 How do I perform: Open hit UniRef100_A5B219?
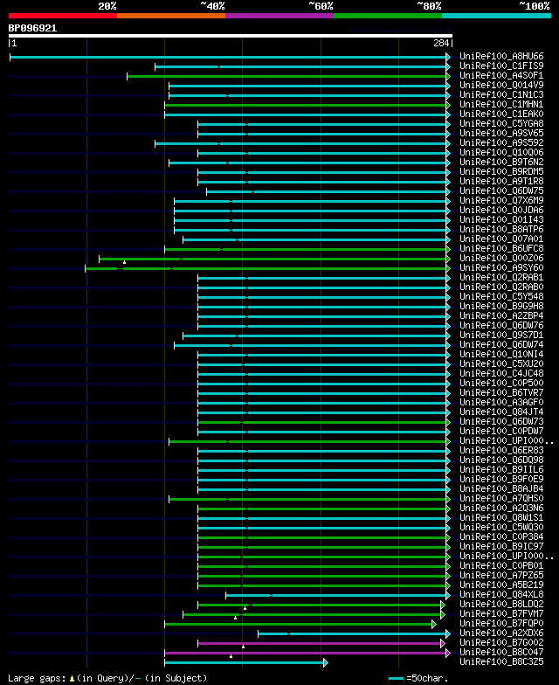point(501,585)
